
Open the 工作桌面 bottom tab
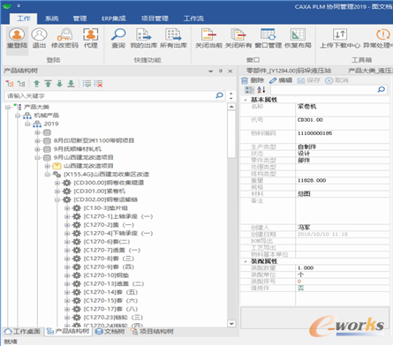pyautogui.click(x=22, y=332)
